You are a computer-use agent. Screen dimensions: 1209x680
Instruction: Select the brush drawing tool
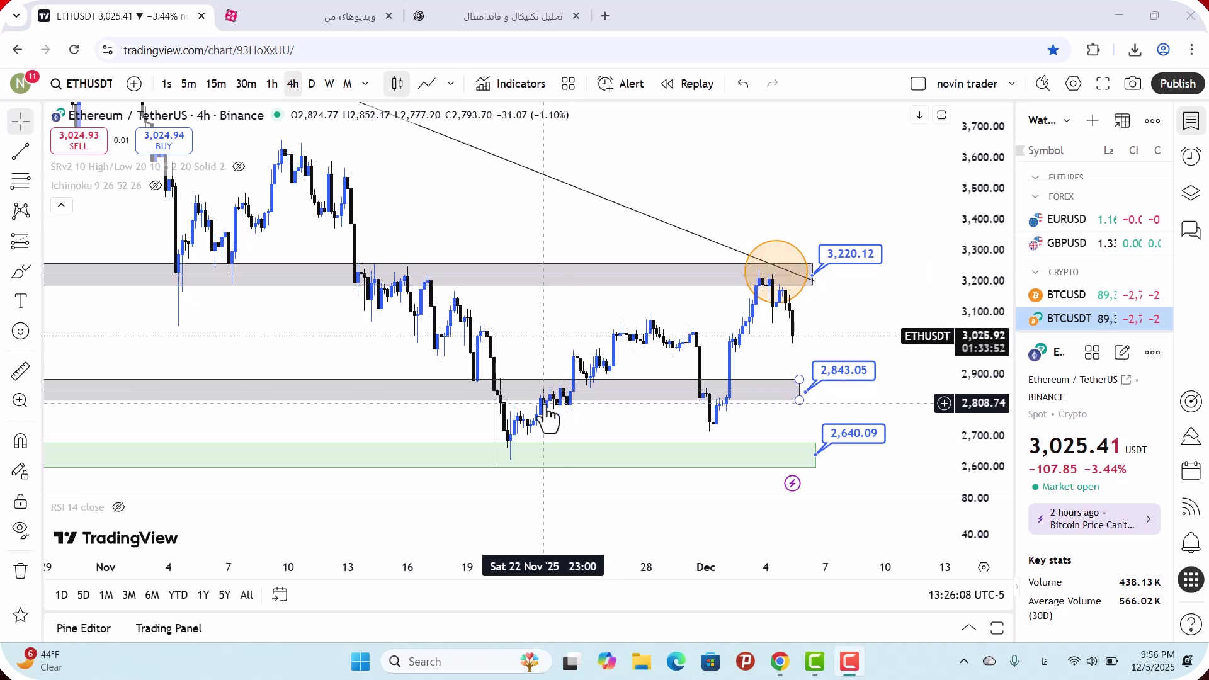[x=20, y=271]
